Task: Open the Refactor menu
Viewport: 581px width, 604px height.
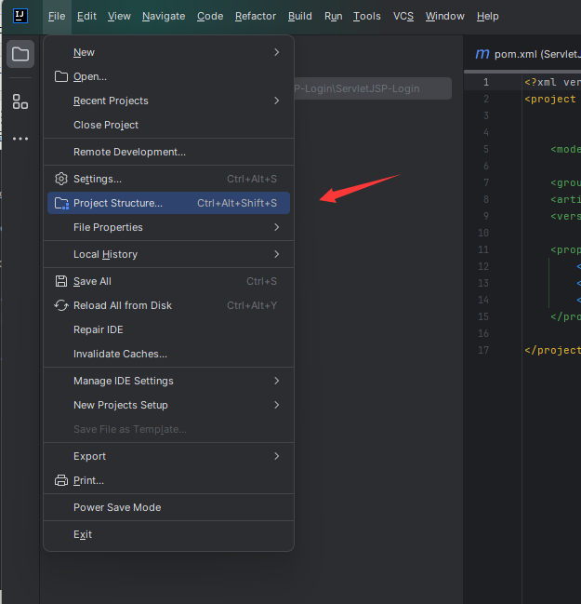Action: coord(256,16)
